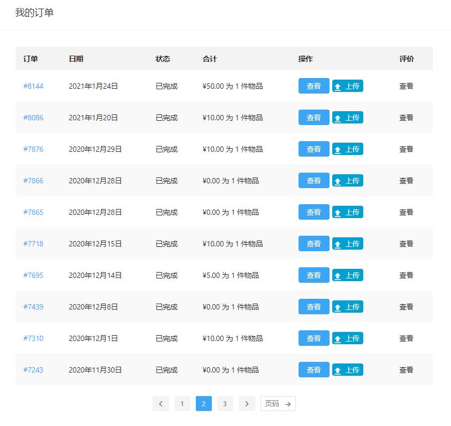
Task: Upload file for order #7310
Action: coord(348,338)
